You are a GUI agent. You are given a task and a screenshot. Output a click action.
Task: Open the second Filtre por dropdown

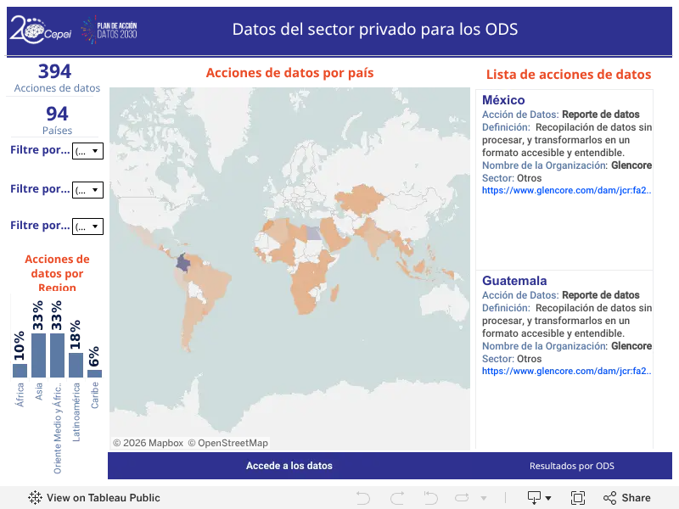(87, 190)
